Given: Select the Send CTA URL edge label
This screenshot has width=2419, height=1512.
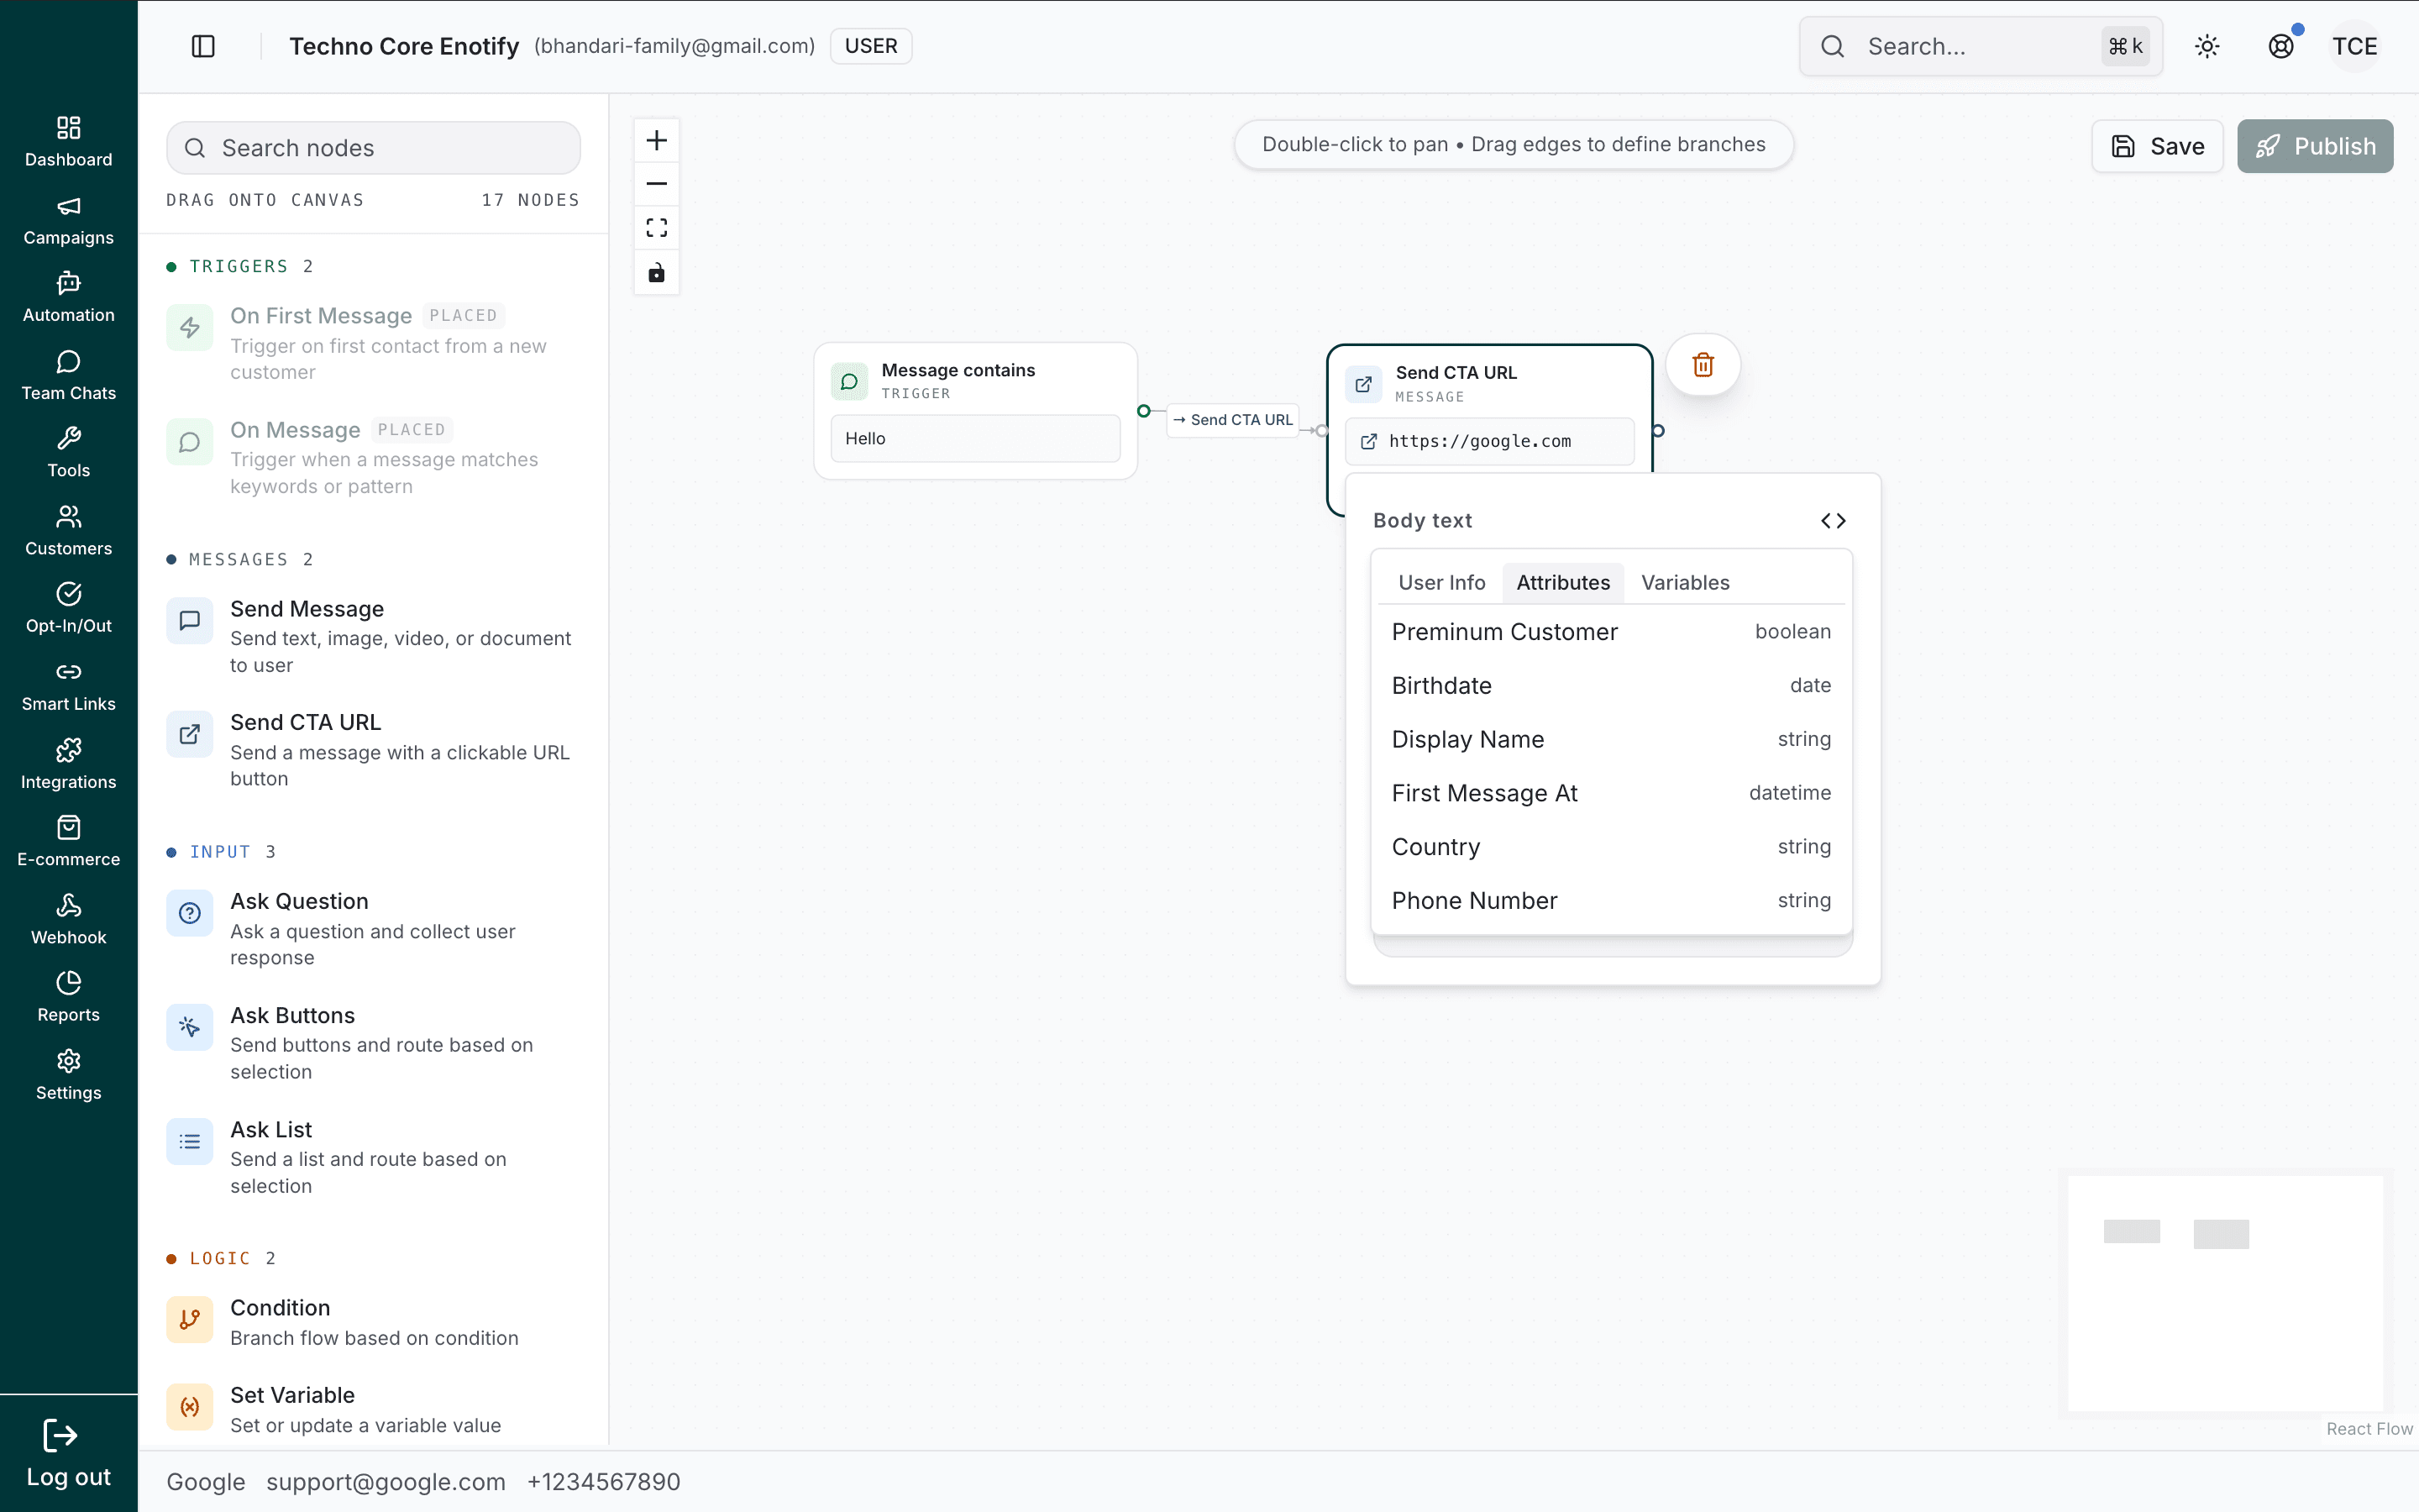Looking at the screenshot, I should [x=1232, y=420].
